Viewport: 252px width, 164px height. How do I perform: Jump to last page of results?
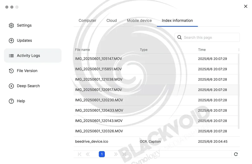[124, 154]
